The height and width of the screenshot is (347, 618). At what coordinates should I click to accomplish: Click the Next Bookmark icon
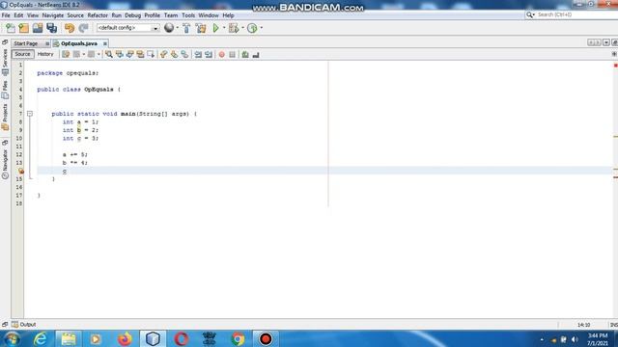pyautogui.click(x=174, y=55)
